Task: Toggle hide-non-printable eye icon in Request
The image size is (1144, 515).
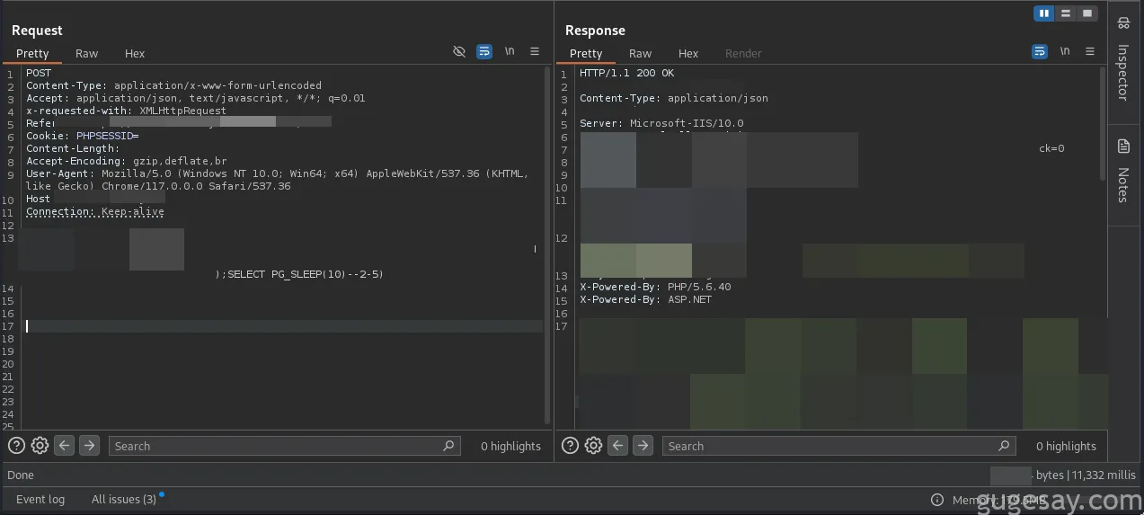Action: (x=459, y=52)
